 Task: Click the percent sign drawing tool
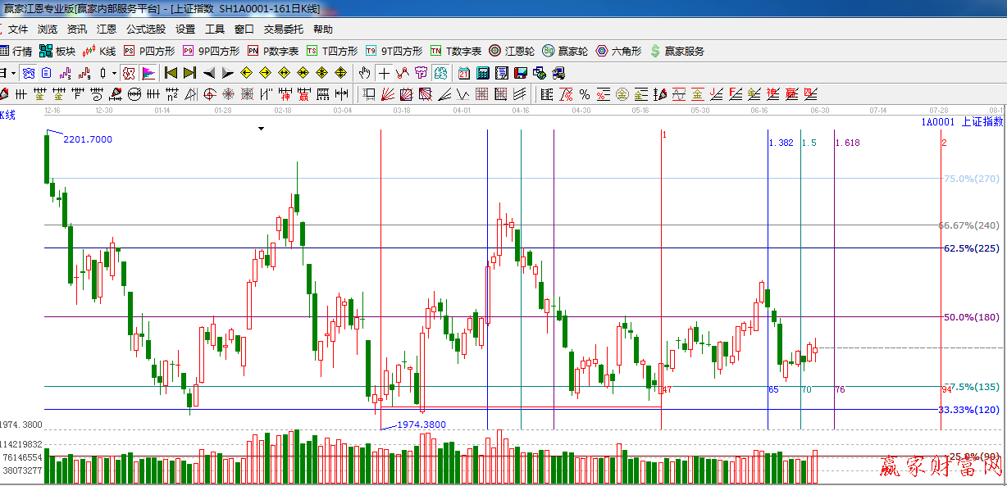click(x=585, y=94)
